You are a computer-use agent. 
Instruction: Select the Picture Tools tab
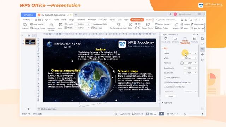[x=137, y=20]
